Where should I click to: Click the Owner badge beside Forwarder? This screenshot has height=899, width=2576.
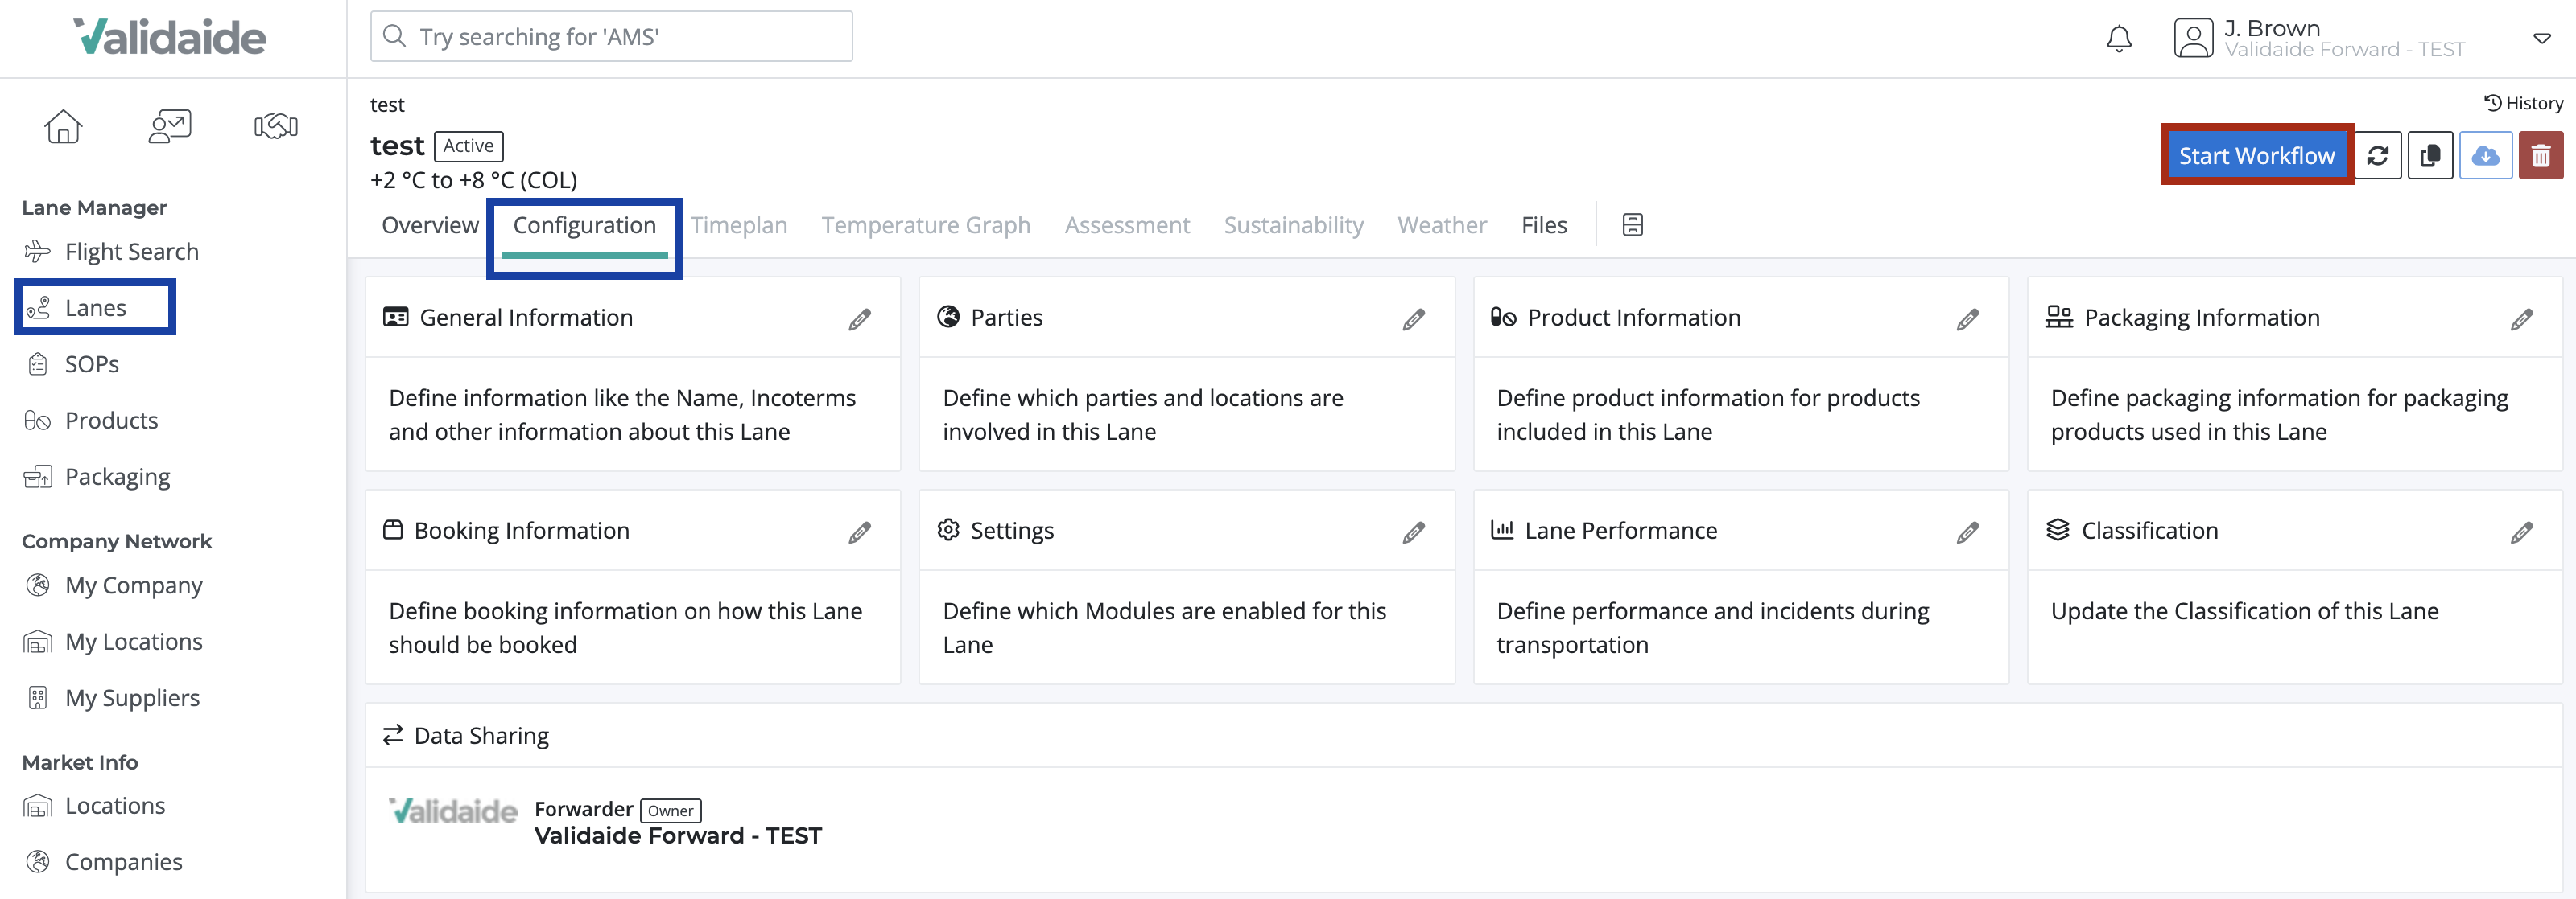pos(670,811)
